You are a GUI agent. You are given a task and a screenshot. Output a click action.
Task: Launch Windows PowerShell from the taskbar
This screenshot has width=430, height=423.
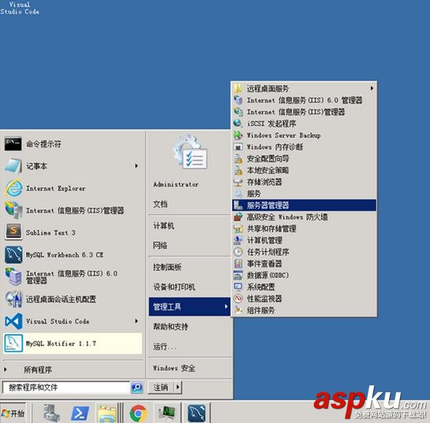(x=80, y=413)
